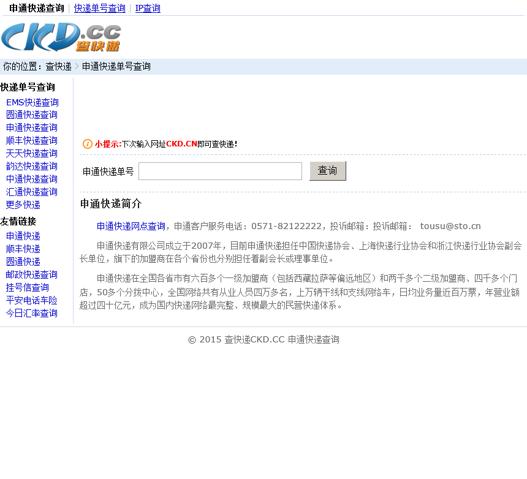Screen dimensions: 527x479
Task: Click phone number 0571-82122222
Action: (286, 227)
